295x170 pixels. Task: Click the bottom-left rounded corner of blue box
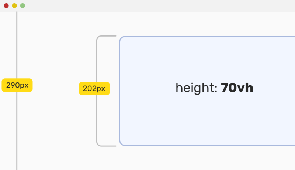click(122, 143)
